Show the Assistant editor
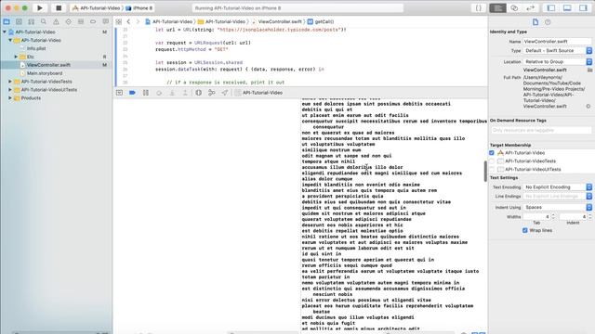 [514, 8]
